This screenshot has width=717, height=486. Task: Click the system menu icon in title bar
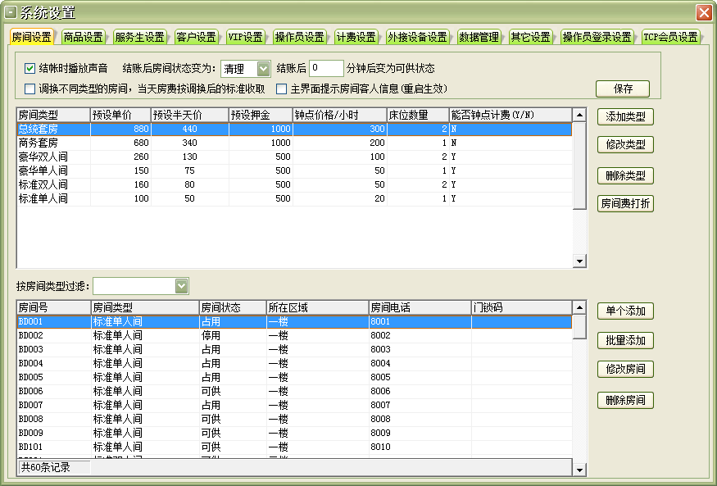(x=11, y=12)
